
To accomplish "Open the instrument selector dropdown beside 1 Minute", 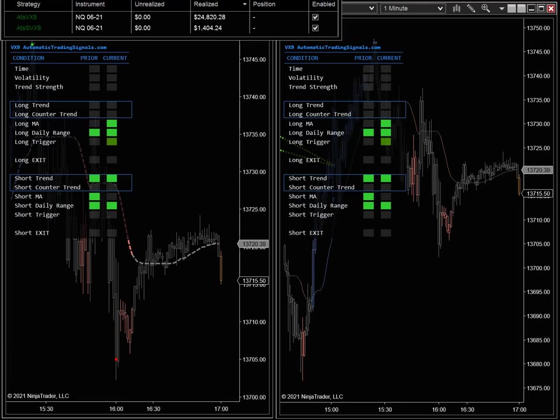I will point(372,8).
